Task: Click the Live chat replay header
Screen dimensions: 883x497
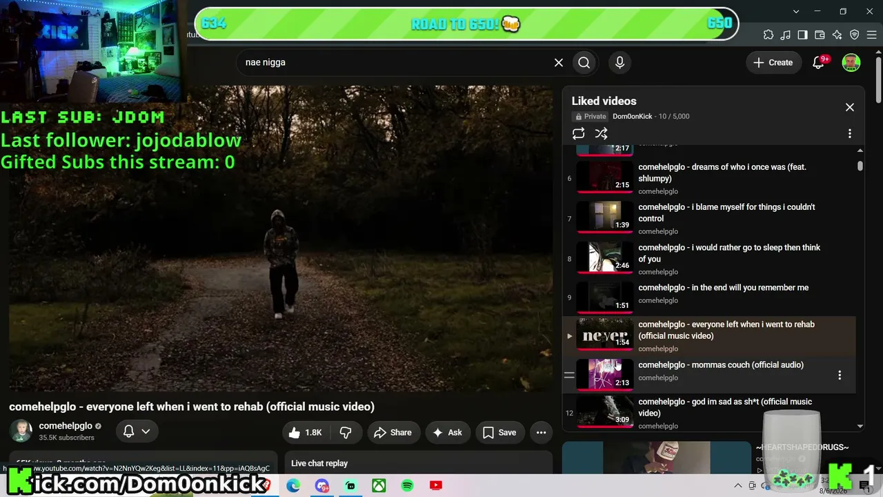Action: [x=319, y=463]
